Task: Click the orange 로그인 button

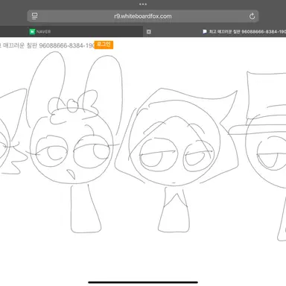Action: (x=104, y=45)
